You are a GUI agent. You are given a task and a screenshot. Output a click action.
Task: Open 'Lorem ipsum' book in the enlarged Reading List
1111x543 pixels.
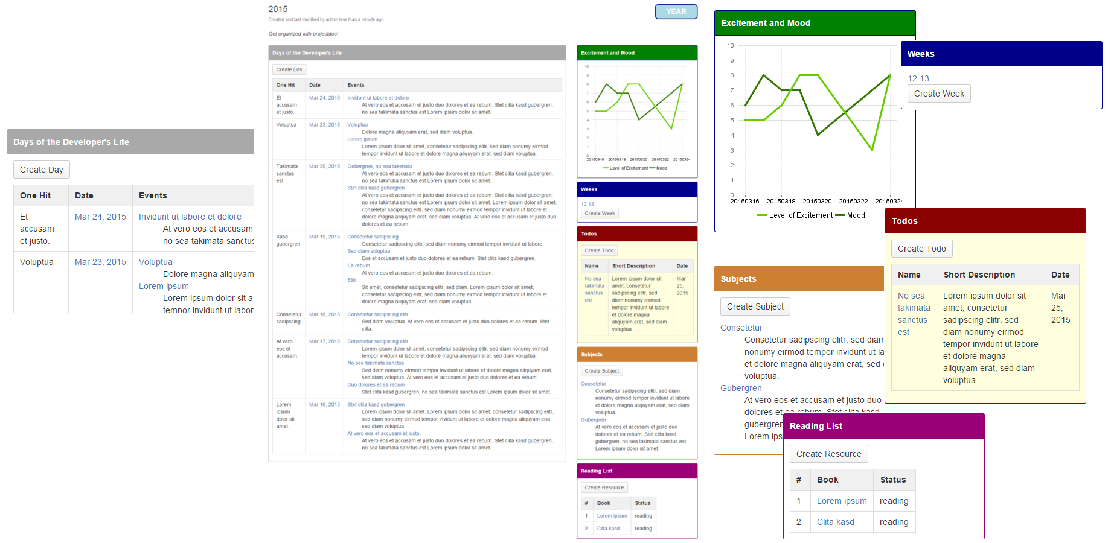click(842, 501)
